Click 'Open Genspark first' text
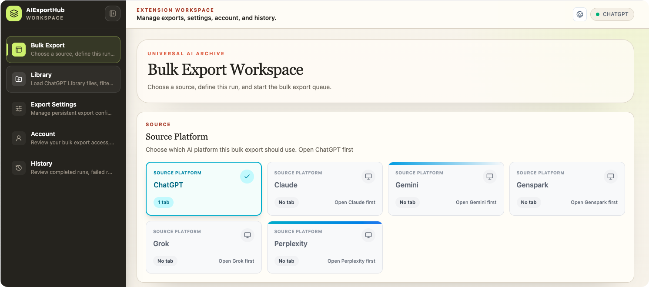This screenshot has height=287, width=649. (x=594, y=202)
